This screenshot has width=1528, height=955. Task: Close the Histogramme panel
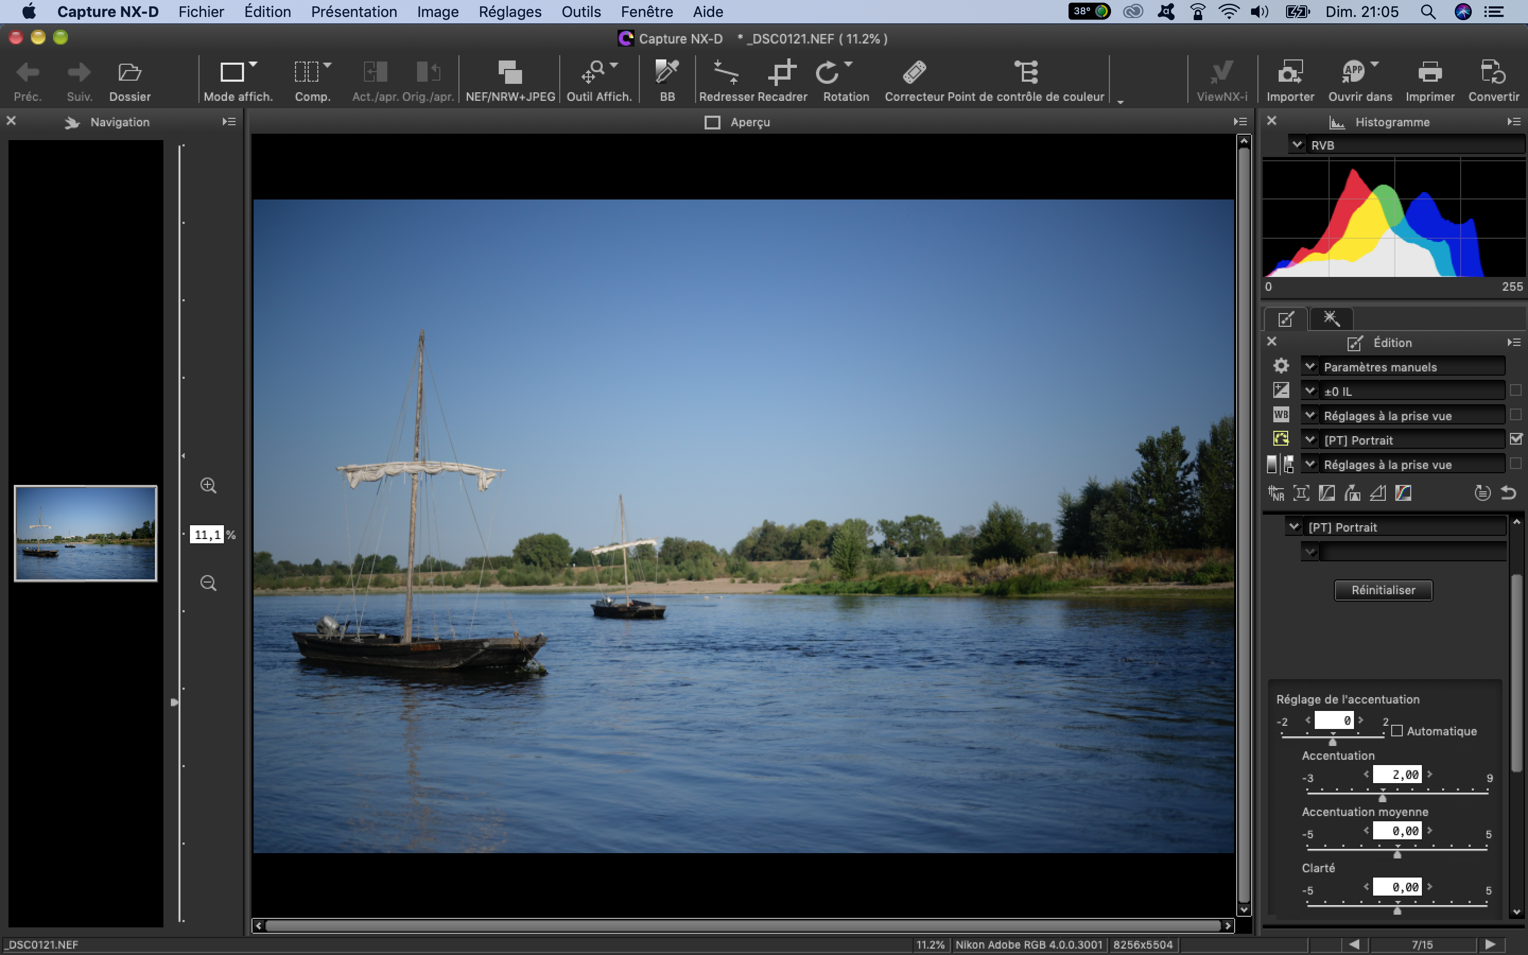pos(1272,120)
